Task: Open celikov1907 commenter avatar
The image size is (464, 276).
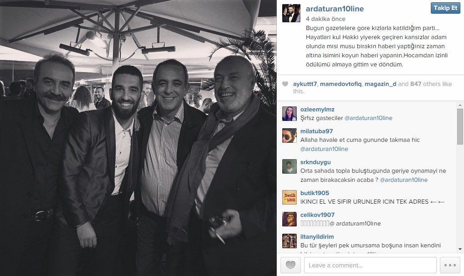Action: click(x=289, y=219)
